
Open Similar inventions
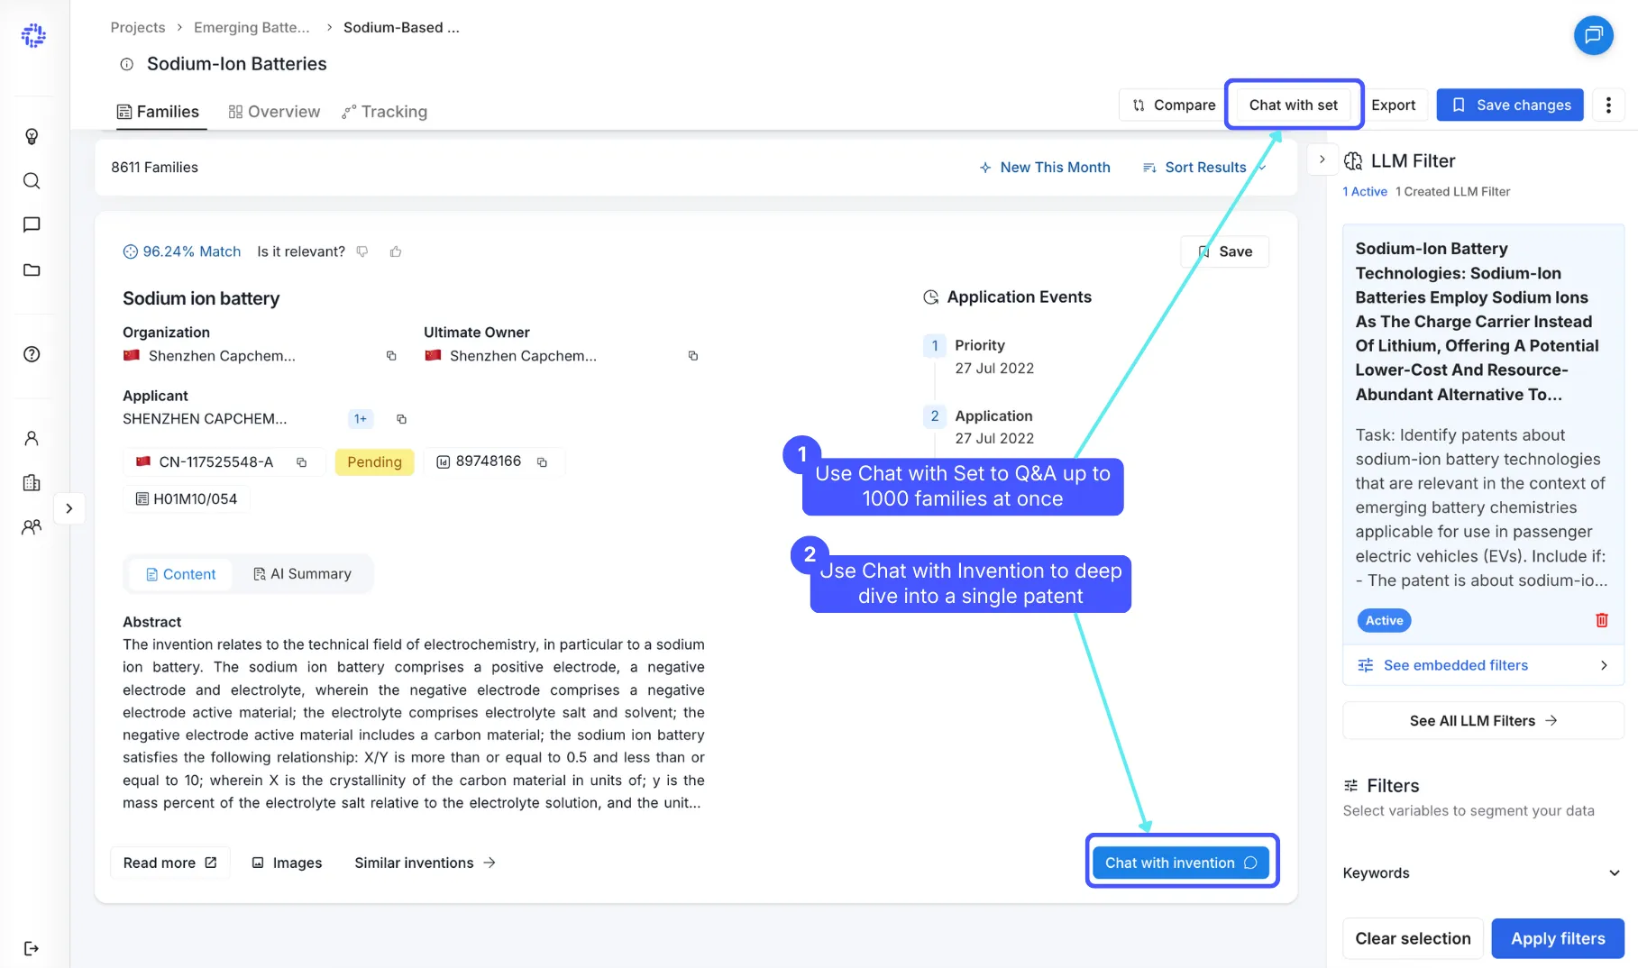(x=426, y=863)
